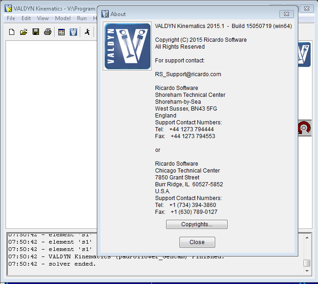The width and height of the screenshot is (318, 284).
Task: Click 'Shoreham Technical Center' text
Action: tap(190, 95)
